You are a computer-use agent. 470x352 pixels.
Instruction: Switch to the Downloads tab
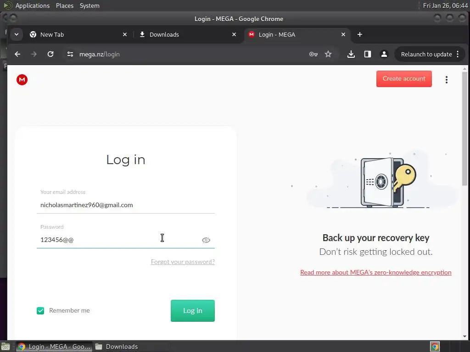coord(187,34)
